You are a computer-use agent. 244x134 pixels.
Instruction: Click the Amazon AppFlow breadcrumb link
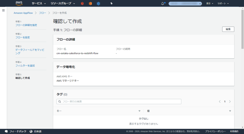coord(23,13)
